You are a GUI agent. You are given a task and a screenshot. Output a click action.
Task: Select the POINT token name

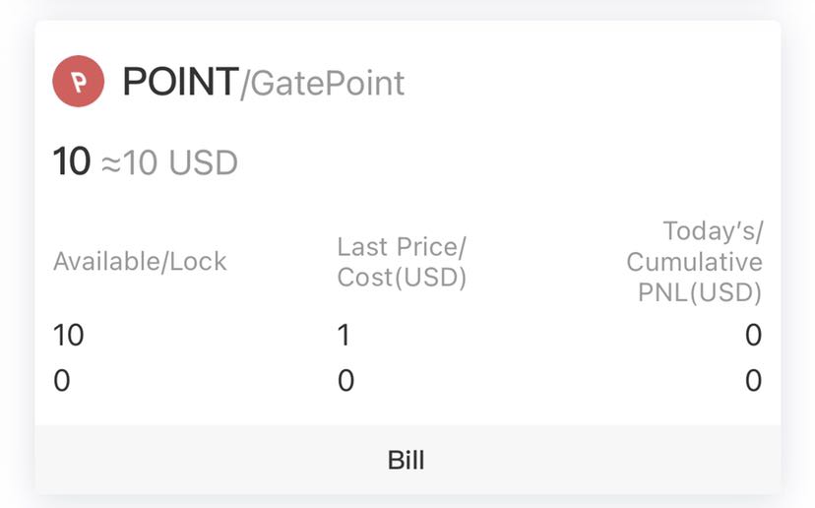(x=180, y=82)
